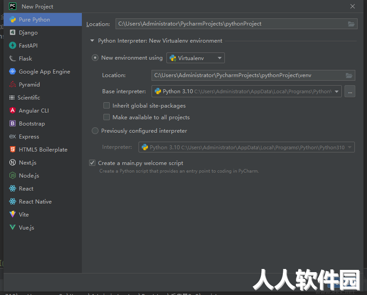Select Previously configured interpreter radio button
Image resolution: width=367 pixels, height=295 pixels.
(95, 131)
